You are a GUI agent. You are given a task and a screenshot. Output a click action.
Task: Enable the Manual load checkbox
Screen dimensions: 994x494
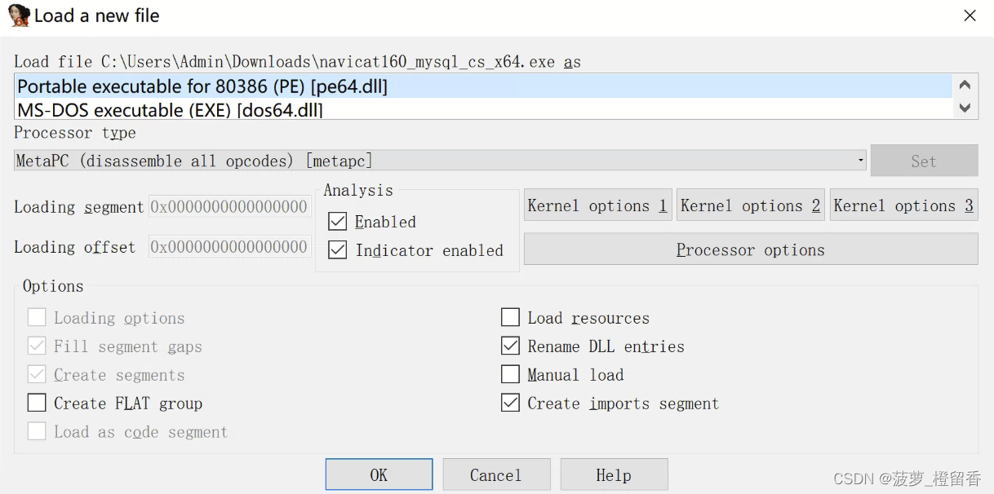[x=510, y=375]
